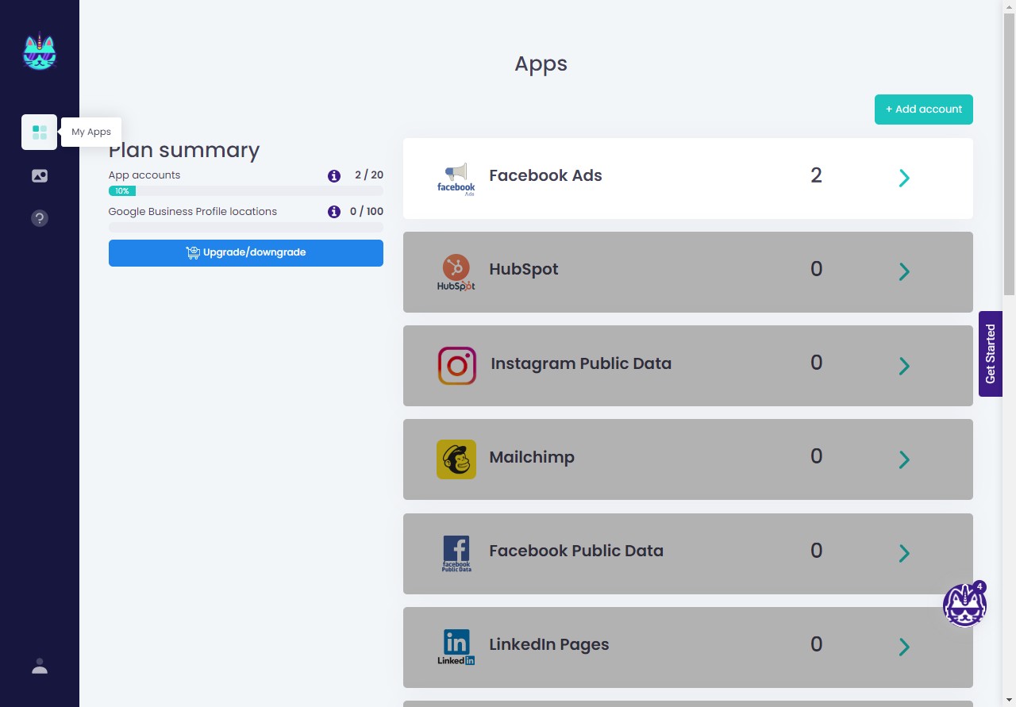
Task: Click the Facebook Ads app name
Action: click(545, 175)
